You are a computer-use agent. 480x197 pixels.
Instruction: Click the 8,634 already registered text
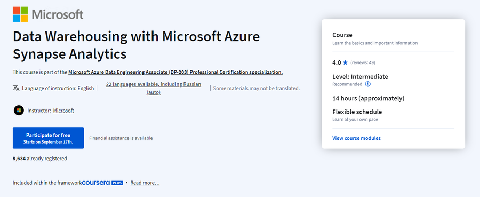40,159
